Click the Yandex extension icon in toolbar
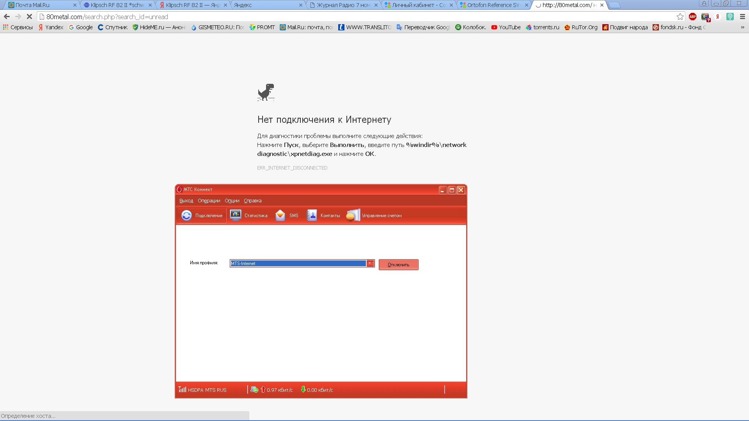Screen dimensions: 749x421 coord(717,16)
